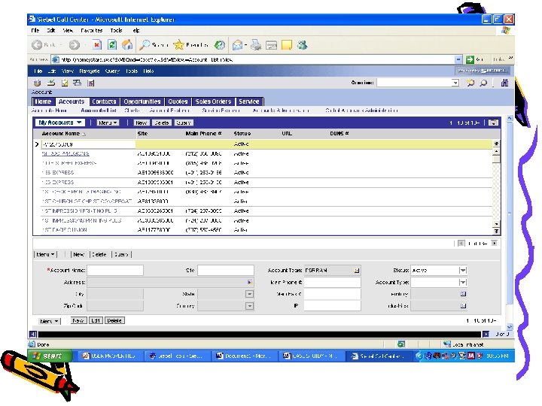This screenshot has height=406, width=542.
Task: Click the Site input field in form
Action: [226, 271]
